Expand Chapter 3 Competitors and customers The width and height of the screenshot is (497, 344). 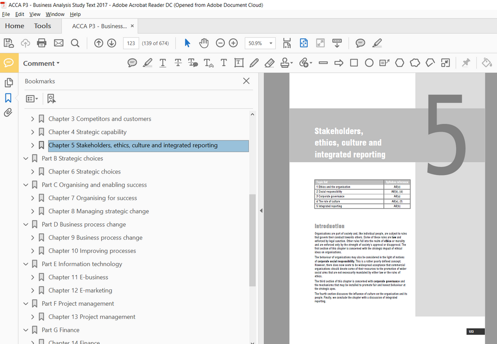[33, 119]
